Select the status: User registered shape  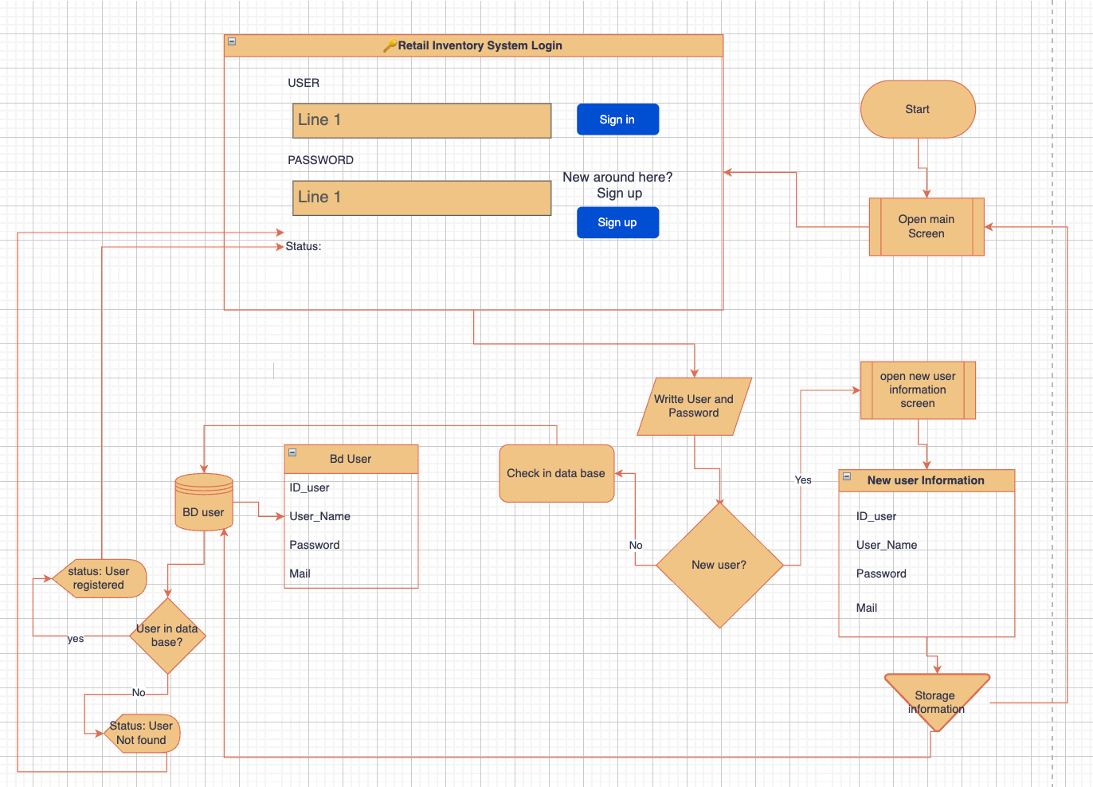tap(99, 578)
